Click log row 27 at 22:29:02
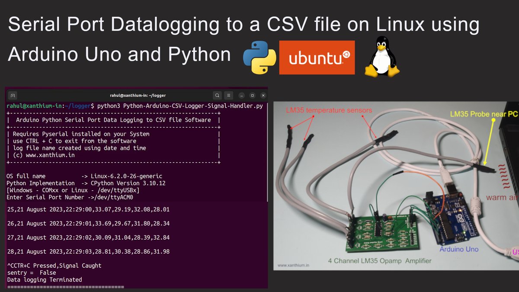 [88, 237]
